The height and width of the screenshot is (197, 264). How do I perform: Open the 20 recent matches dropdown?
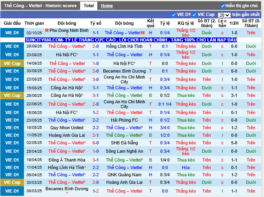pyautogui.click(x=224, y=15)
